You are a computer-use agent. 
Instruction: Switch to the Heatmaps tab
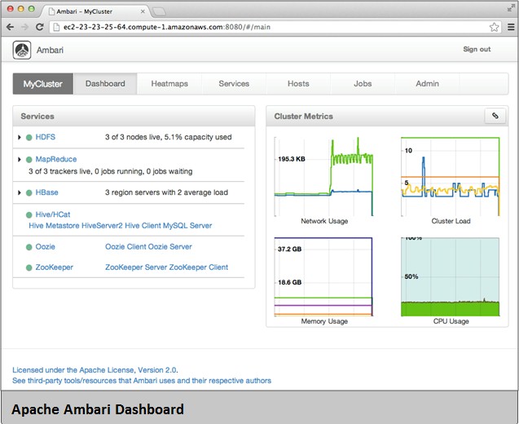pos(169,84)
